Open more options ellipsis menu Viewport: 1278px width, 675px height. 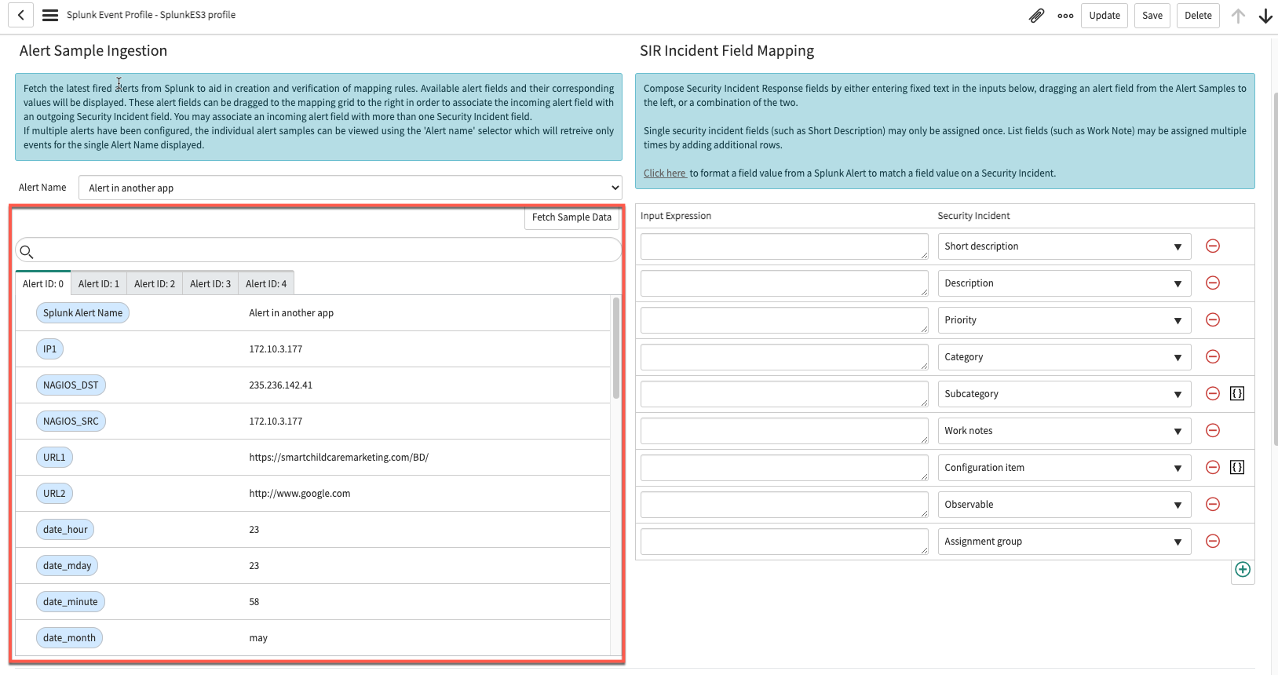pos(1065,16)
